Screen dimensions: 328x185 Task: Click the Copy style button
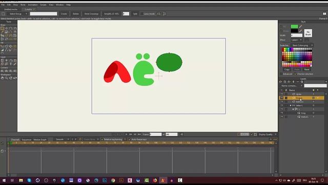click(x=287, y=69)
